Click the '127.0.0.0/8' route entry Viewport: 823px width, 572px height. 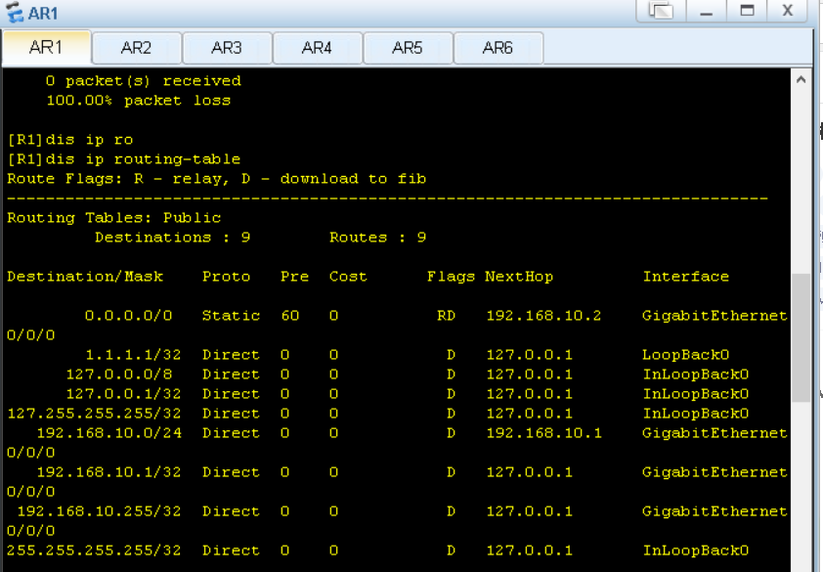click(119, 374)
